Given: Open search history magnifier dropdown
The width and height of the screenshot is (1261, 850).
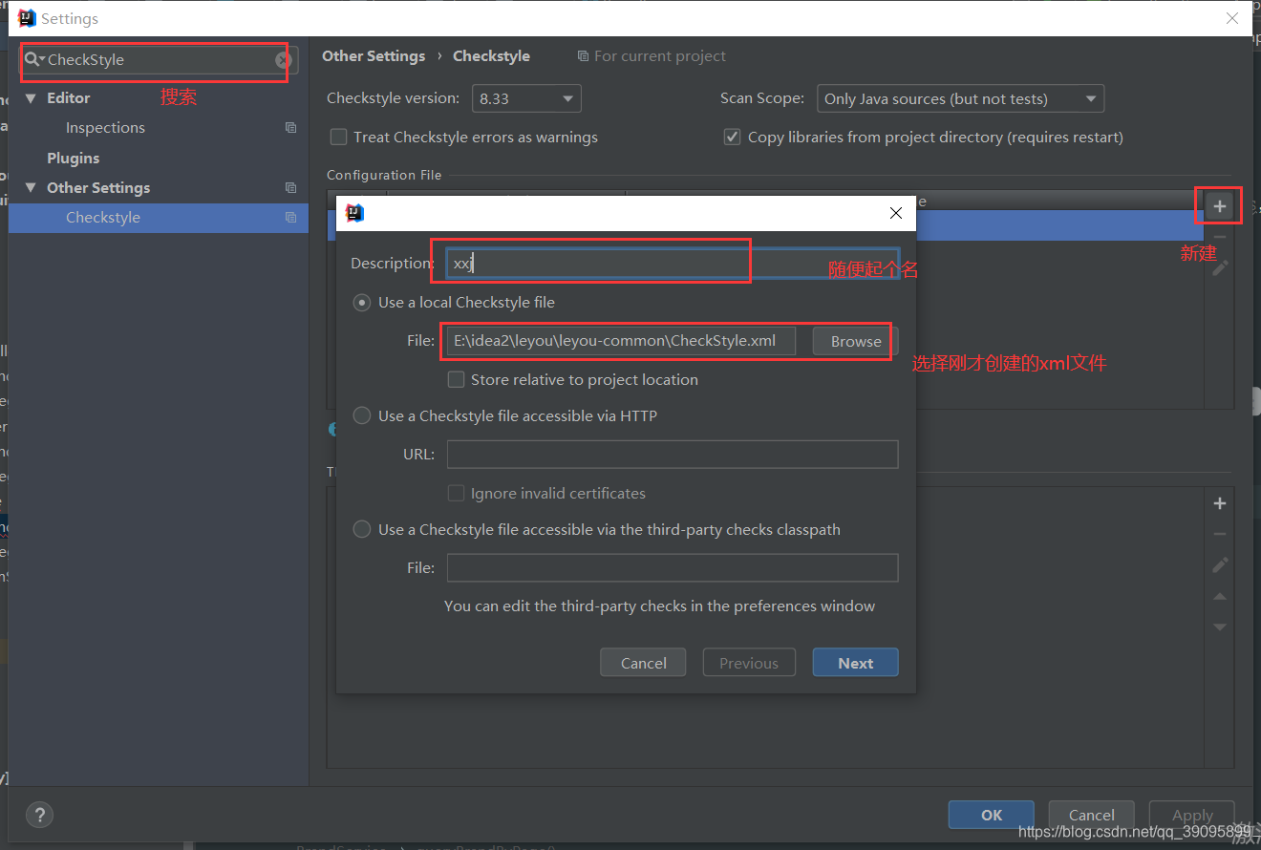Looking at the screenshot, I should [35, 59].
